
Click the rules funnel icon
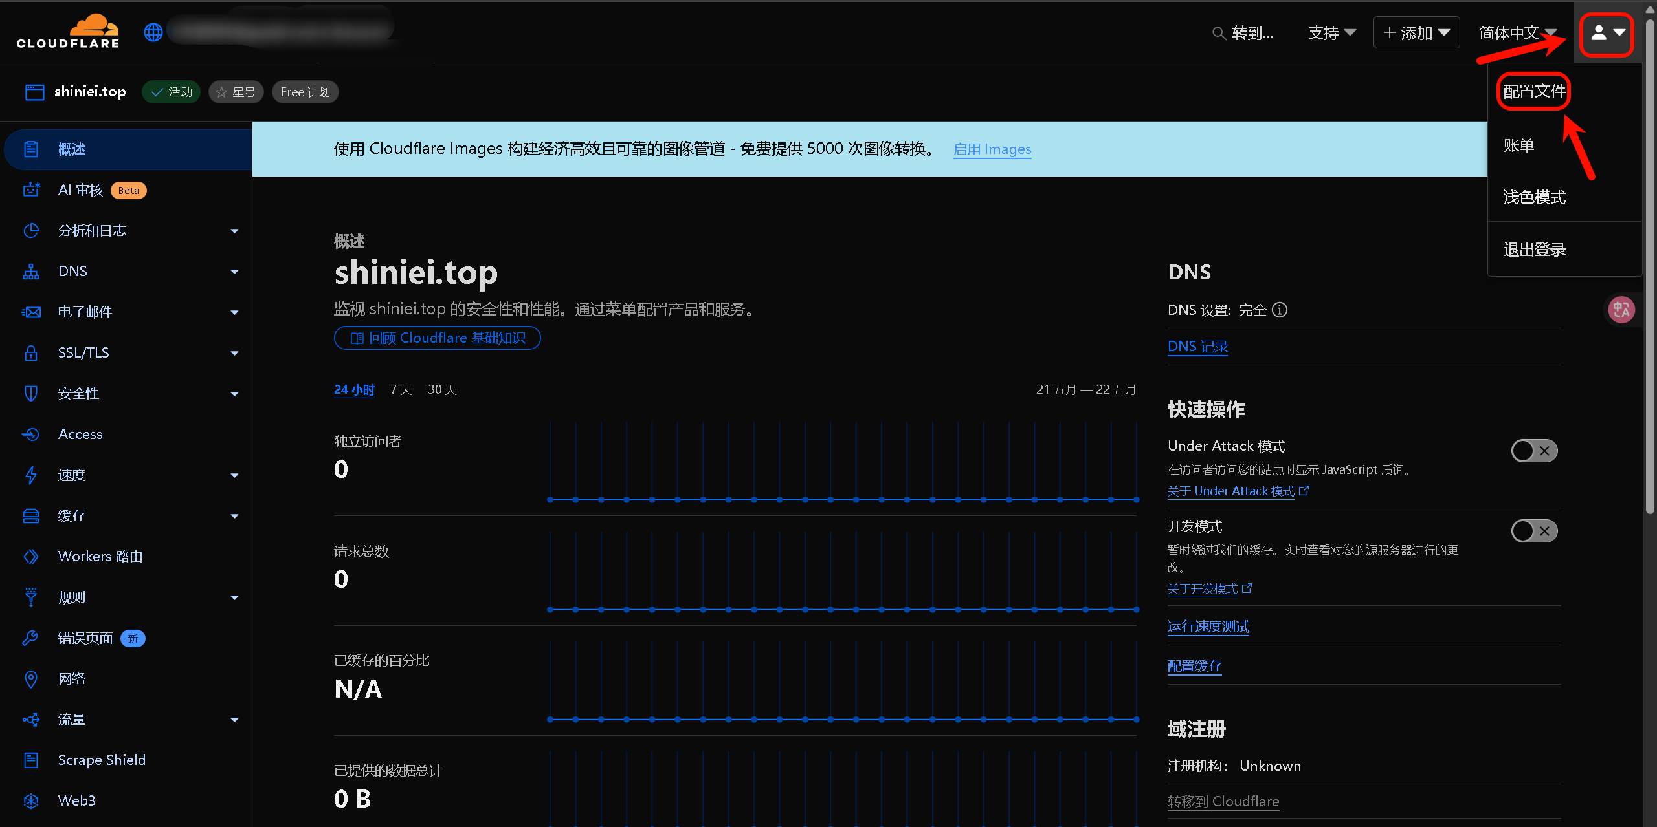coord(31,597)
